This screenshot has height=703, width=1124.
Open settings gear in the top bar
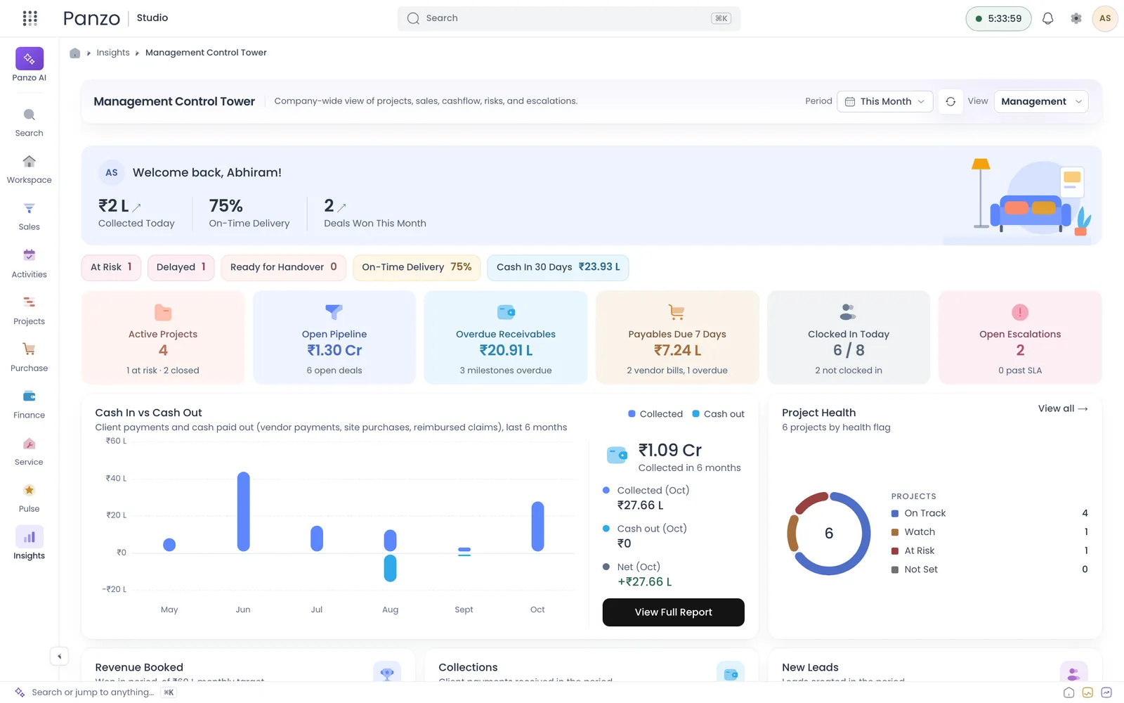tap(1076, 18)
